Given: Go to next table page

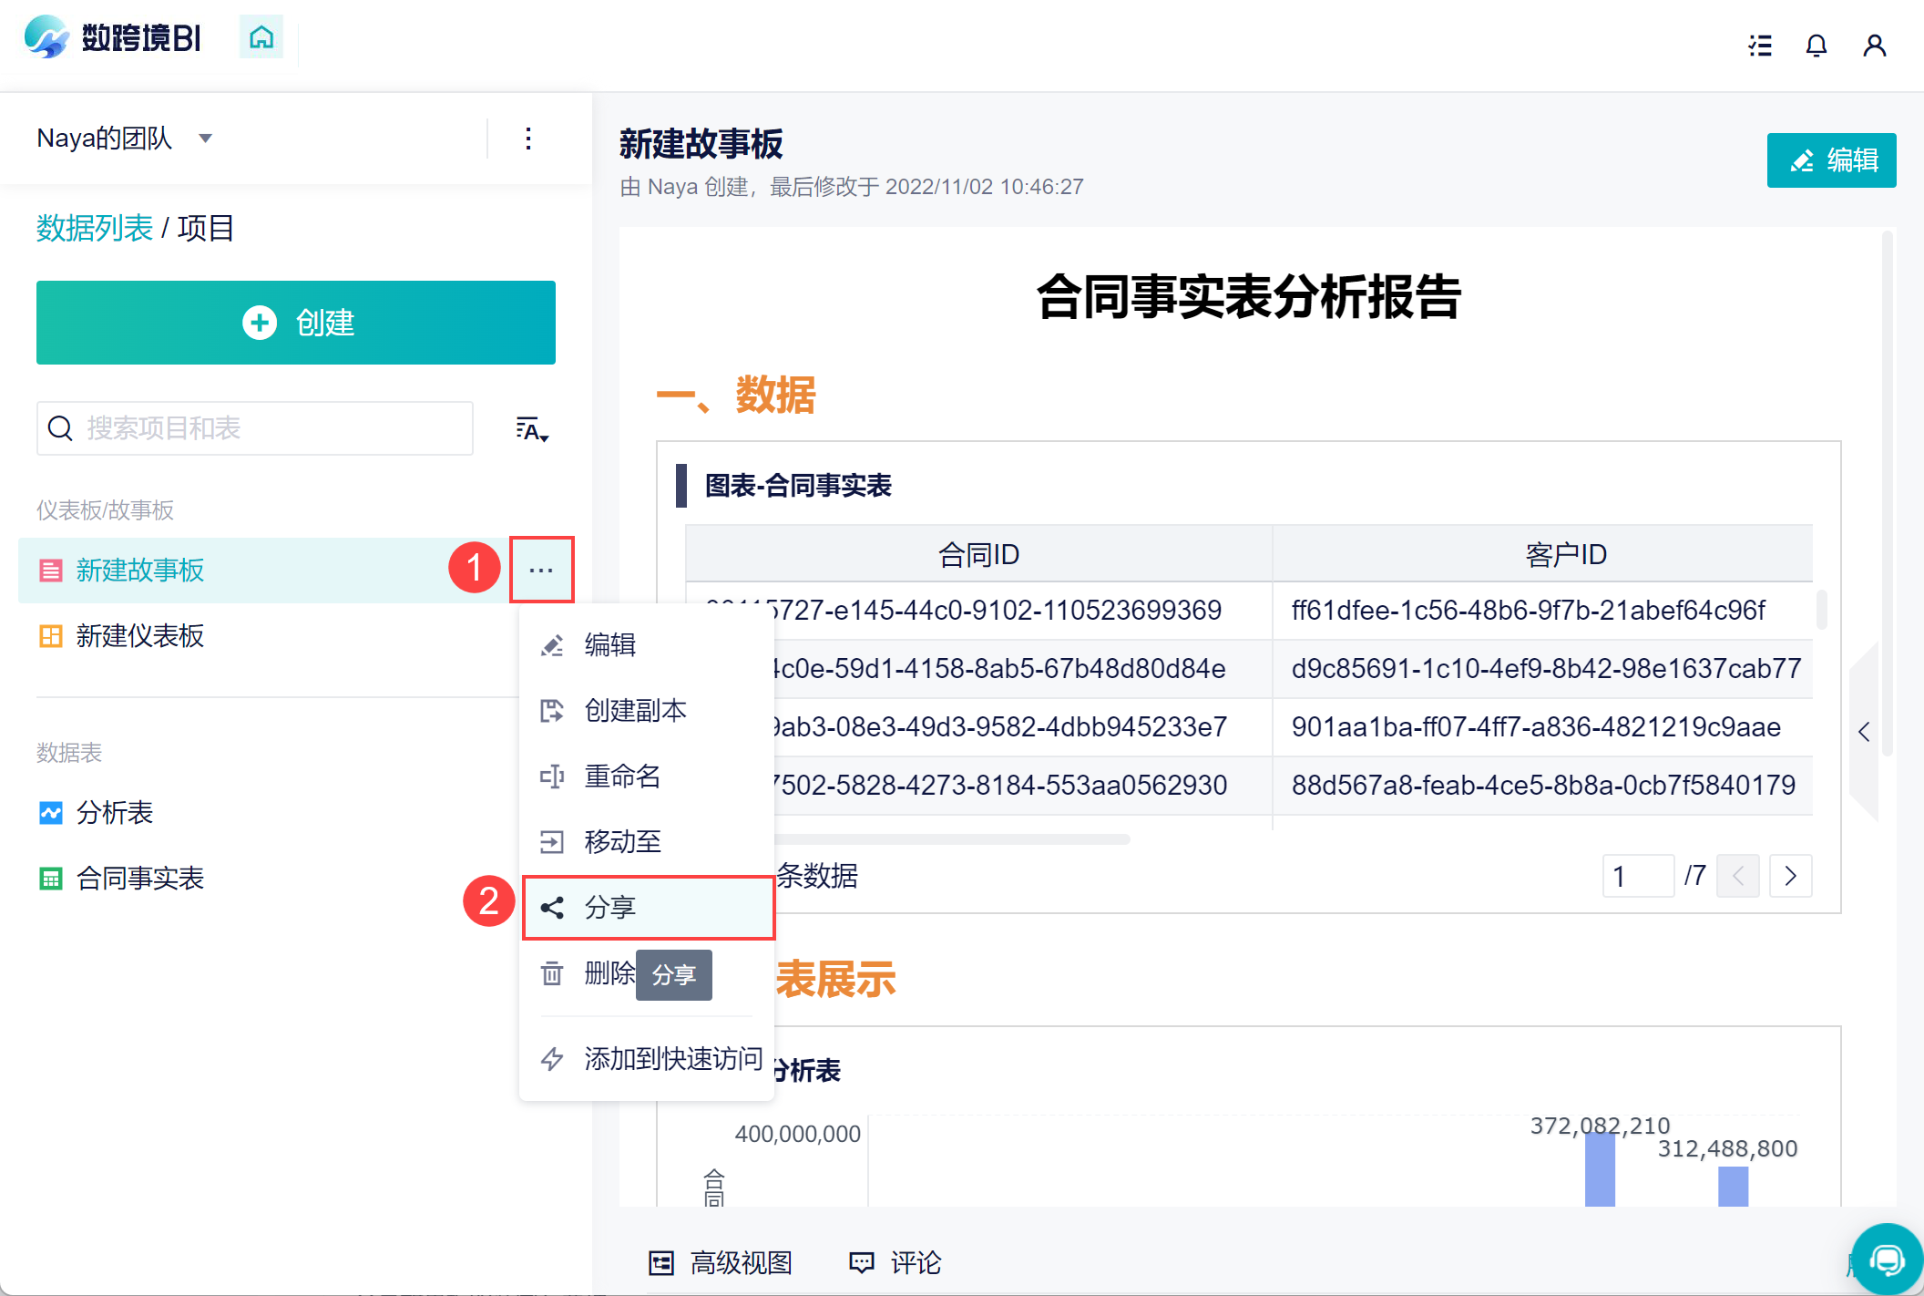Looking at the screenshot, I should (1790, 876).
